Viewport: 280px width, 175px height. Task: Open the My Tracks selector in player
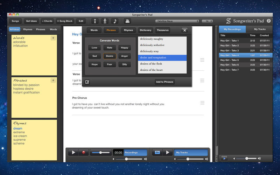pos(191,153)
